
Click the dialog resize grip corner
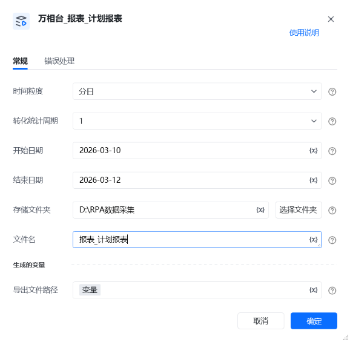(346, 338)
